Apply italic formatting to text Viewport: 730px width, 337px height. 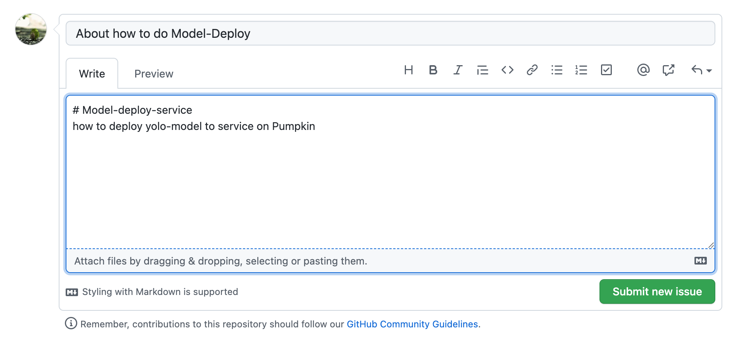[458, 70]
